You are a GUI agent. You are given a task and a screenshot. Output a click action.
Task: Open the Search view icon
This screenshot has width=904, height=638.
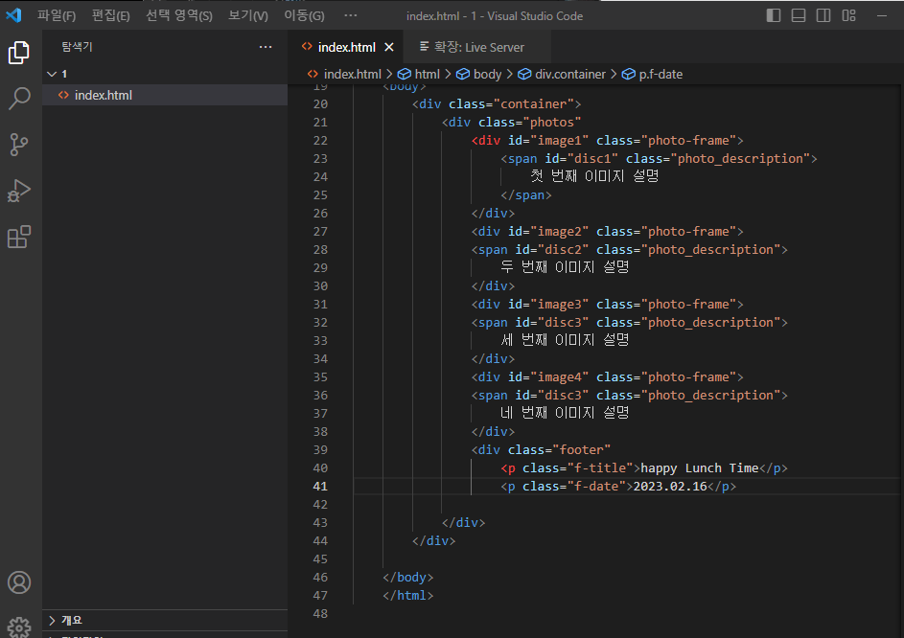coord(19,99)
